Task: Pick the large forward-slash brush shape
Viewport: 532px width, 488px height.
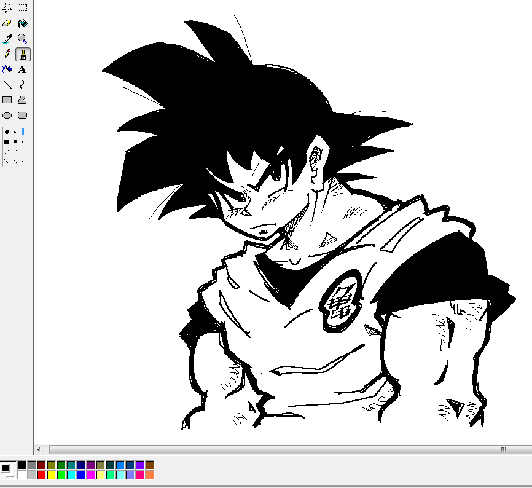Action: (x=7, y=152)
